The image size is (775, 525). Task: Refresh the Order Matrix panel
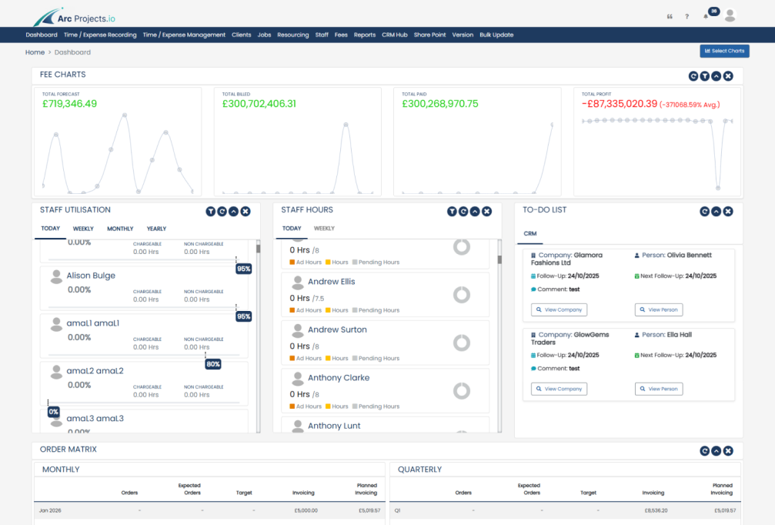click(704, 451)
